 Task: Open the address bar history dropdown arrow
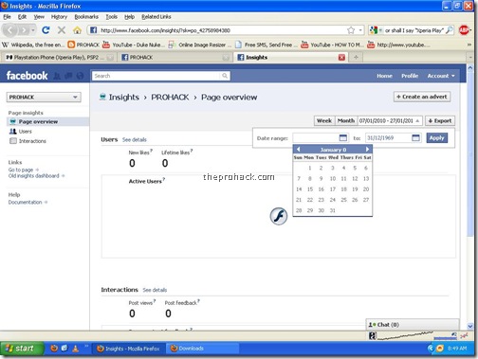pyautogui.click(x=360, y=30)
